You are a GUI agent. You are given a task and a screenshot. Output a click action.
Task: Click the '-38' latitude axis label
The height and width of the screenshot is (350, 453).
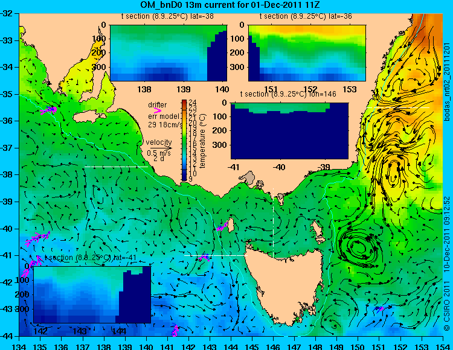pyautogui.click(x=6, y=175)
